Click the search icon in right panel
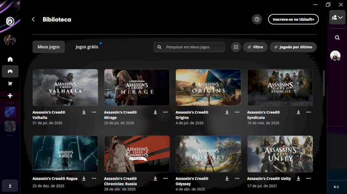 click(337, 38)
